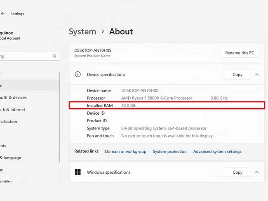Open Advanced system settings link
This screenshot has width=268, height=201.
[217, 151]
